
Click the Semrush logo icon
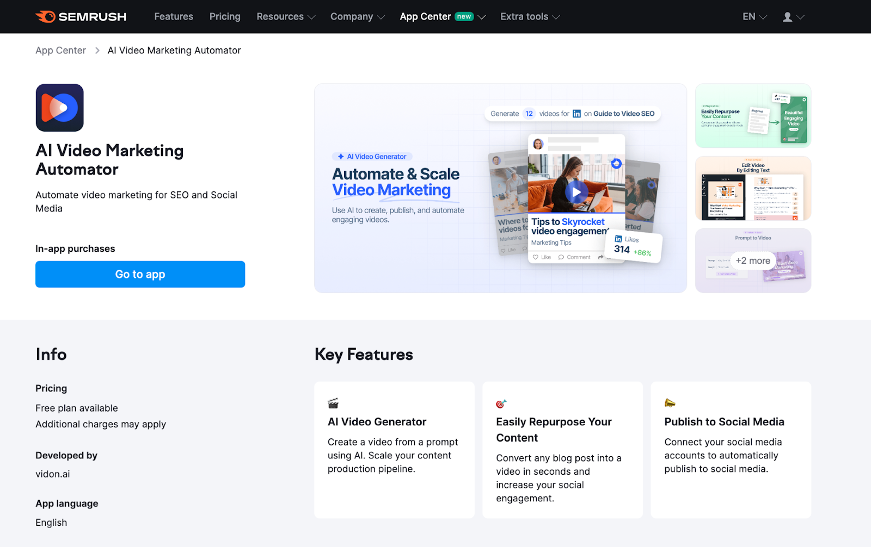[46, 16]
